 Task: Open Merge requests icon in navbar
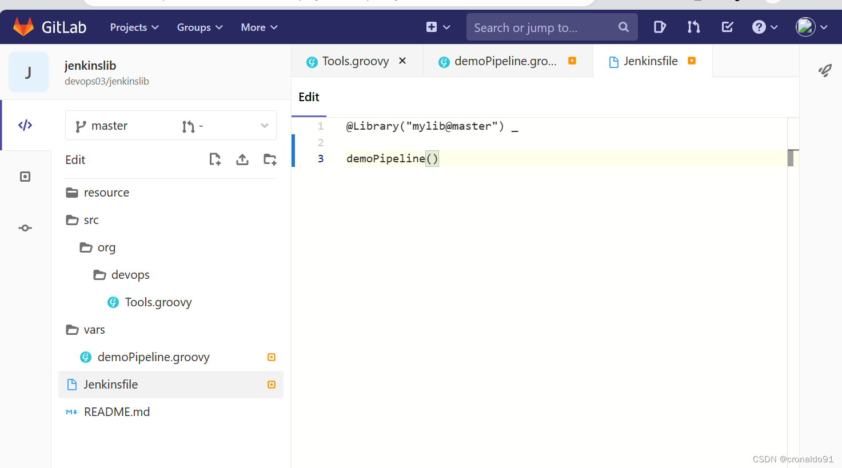coord(693,27)
